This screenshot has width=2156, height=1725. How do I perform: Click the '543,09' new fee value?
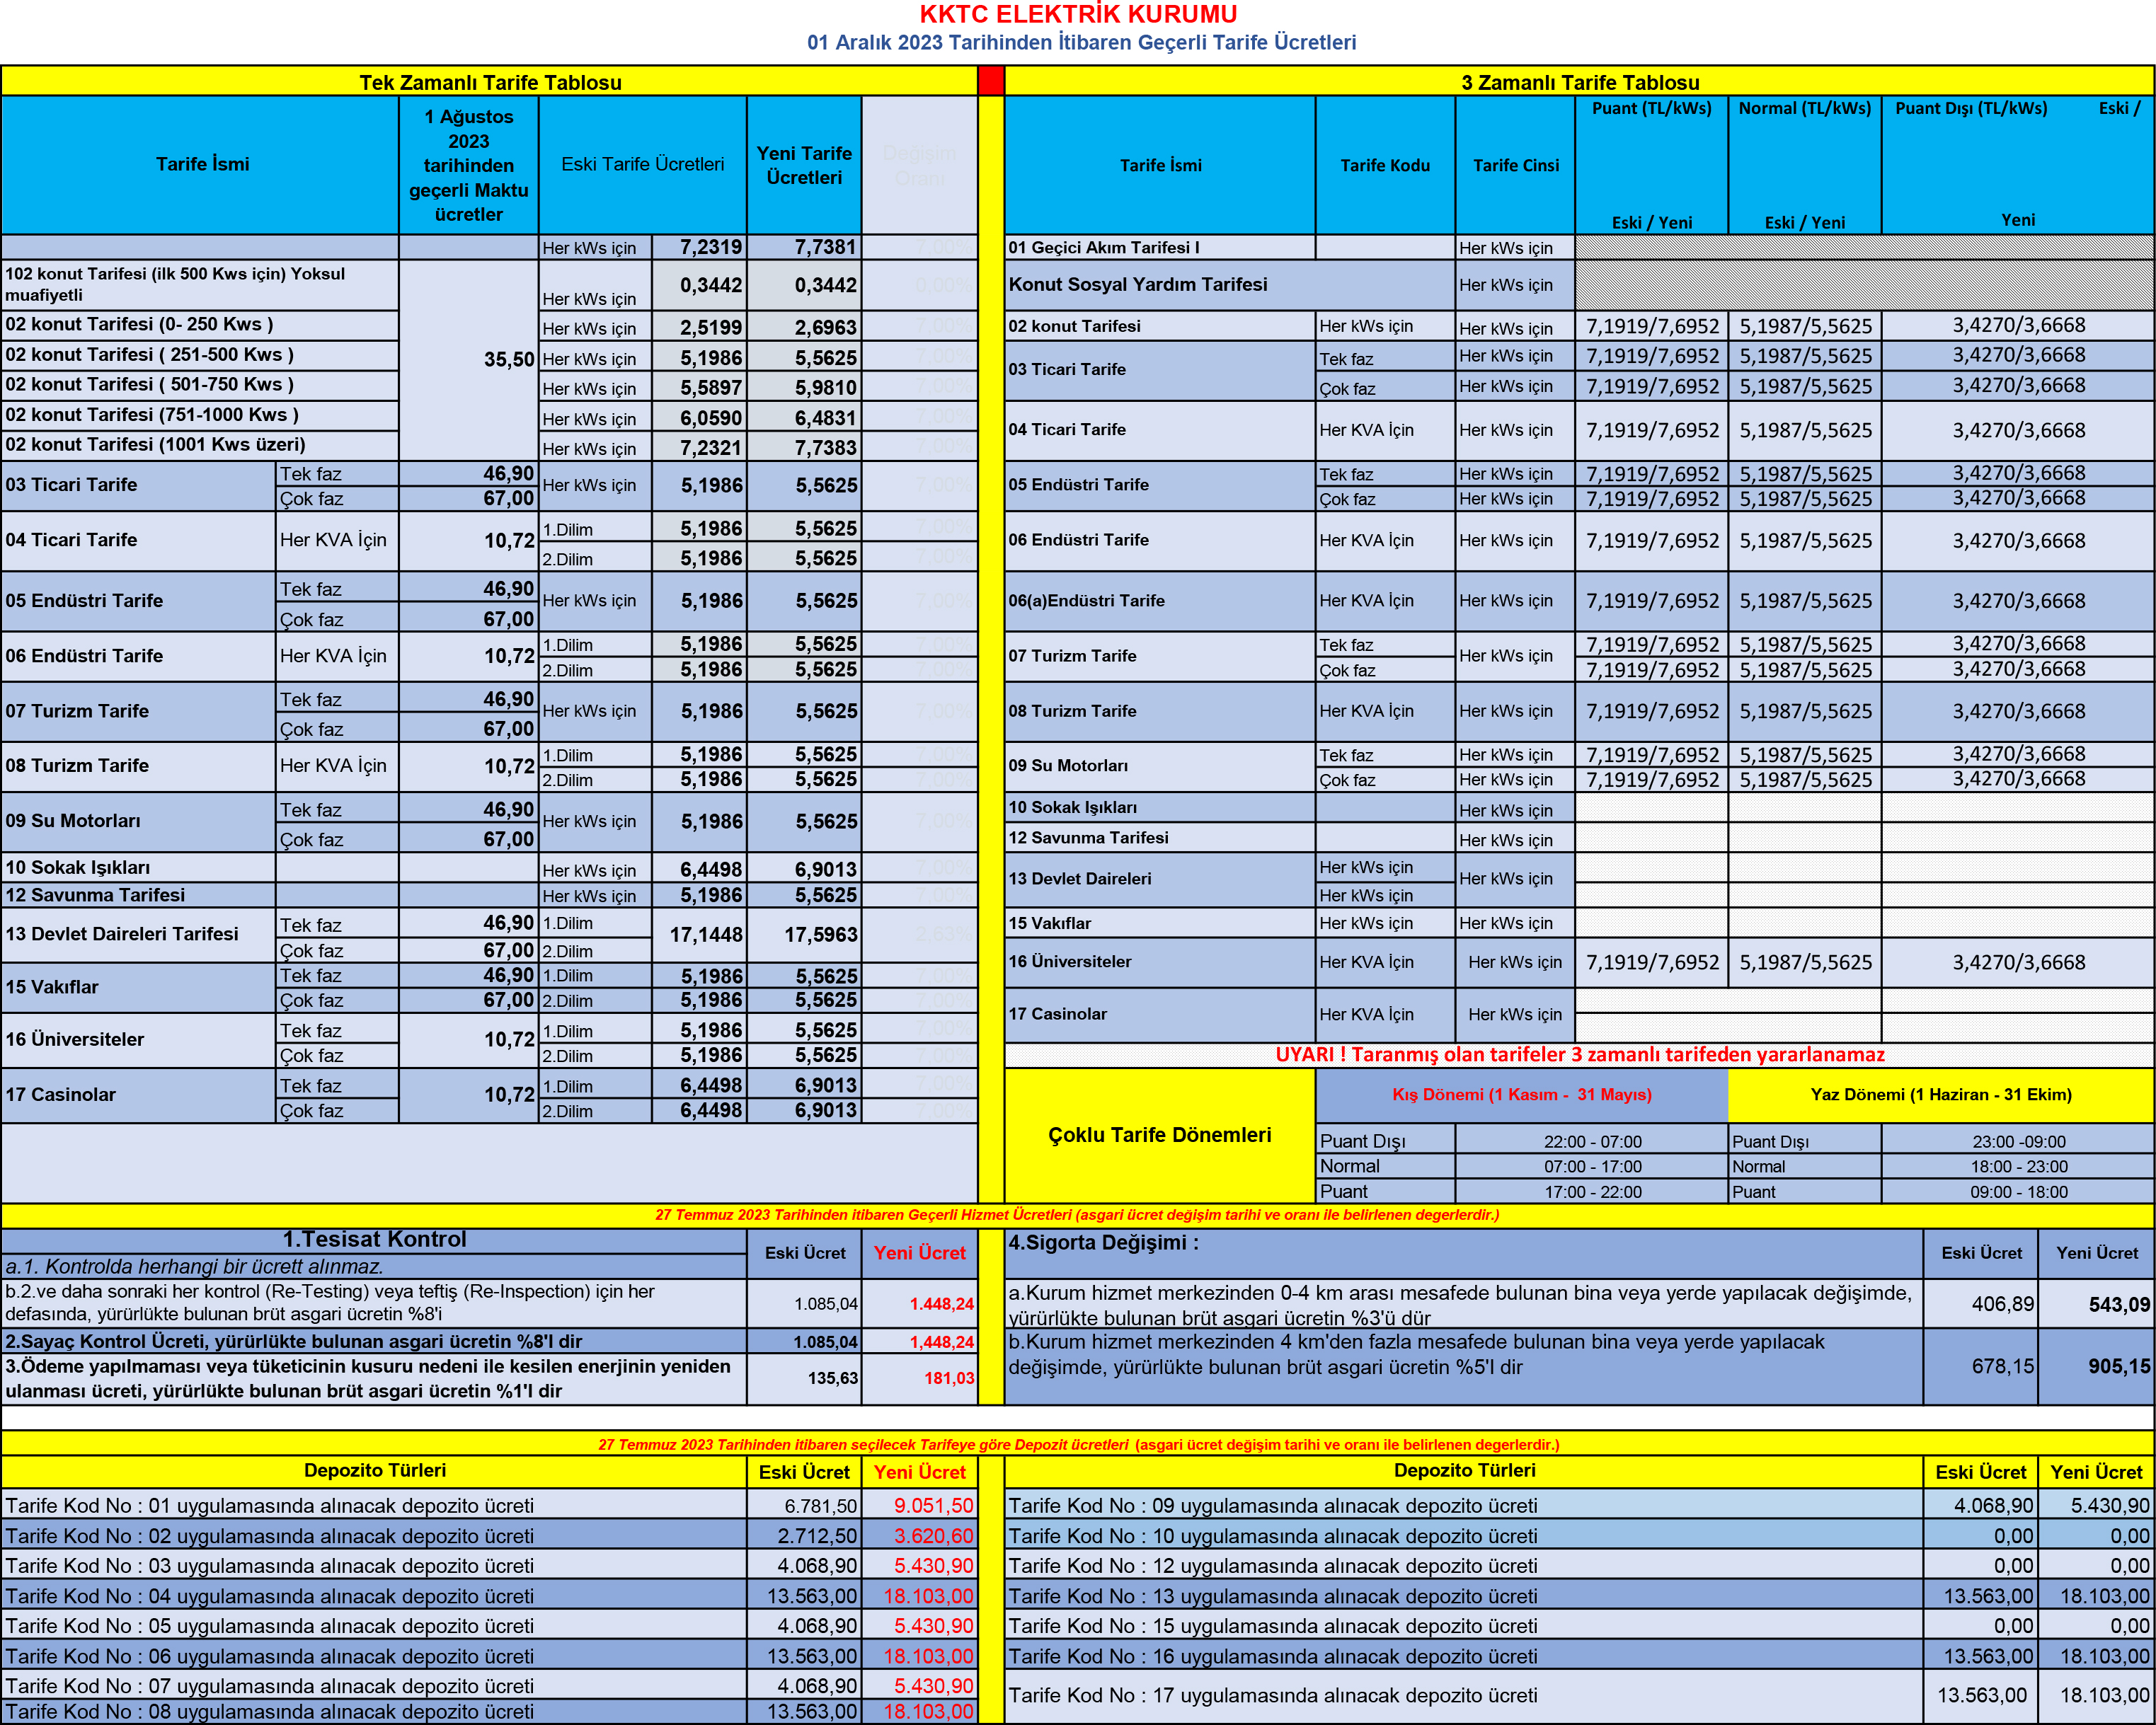point(2096,1304)
